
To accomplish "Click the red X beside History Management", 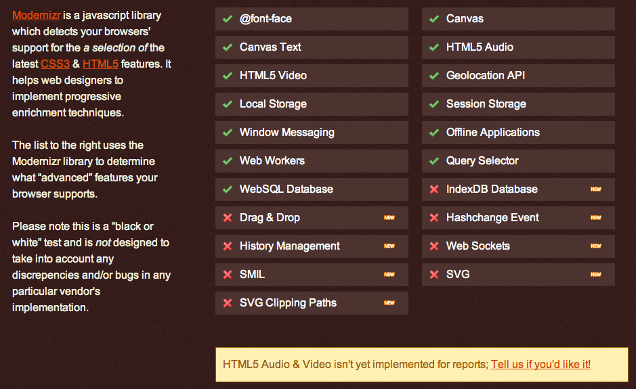I will coord(228,246).
